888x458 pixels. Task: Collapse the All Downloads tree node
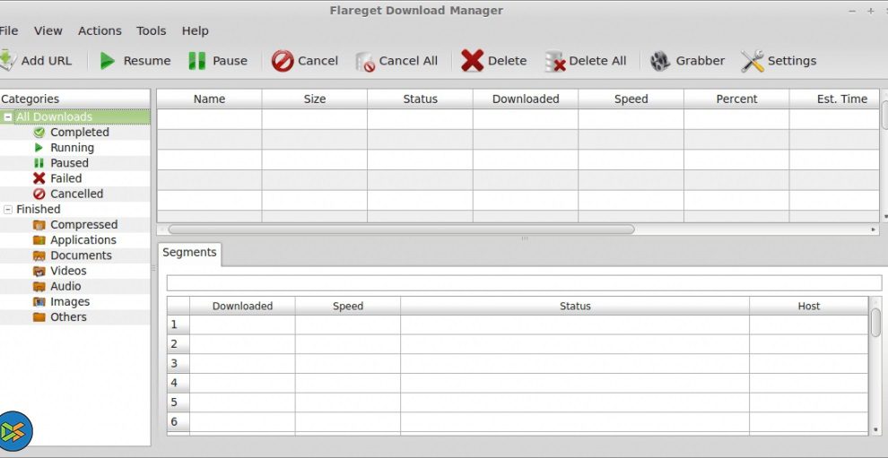(x=8, y=117)
